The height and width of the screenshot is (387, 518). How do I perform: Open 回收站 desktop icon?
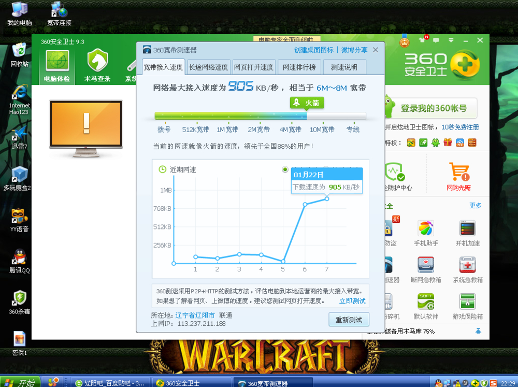coord(20,55)
